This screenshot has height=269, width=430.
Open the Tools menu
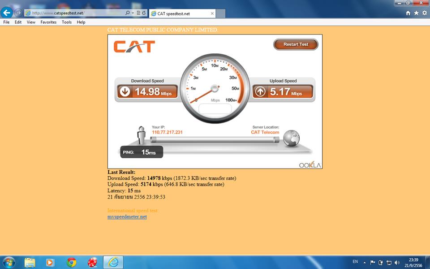(67, 22)
